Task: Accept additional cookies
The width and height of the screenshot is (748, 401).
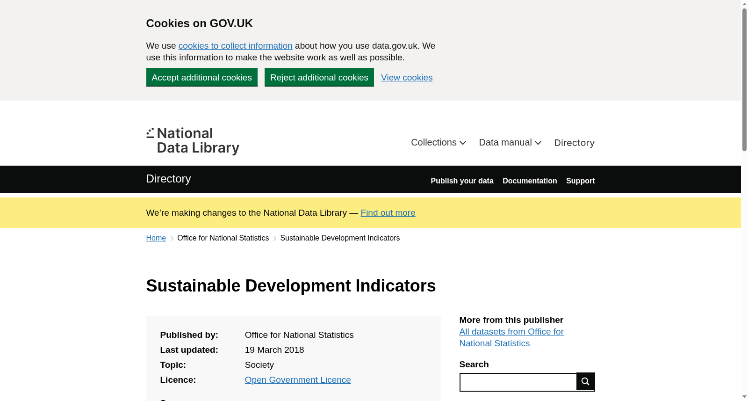Action: (202, 77)
